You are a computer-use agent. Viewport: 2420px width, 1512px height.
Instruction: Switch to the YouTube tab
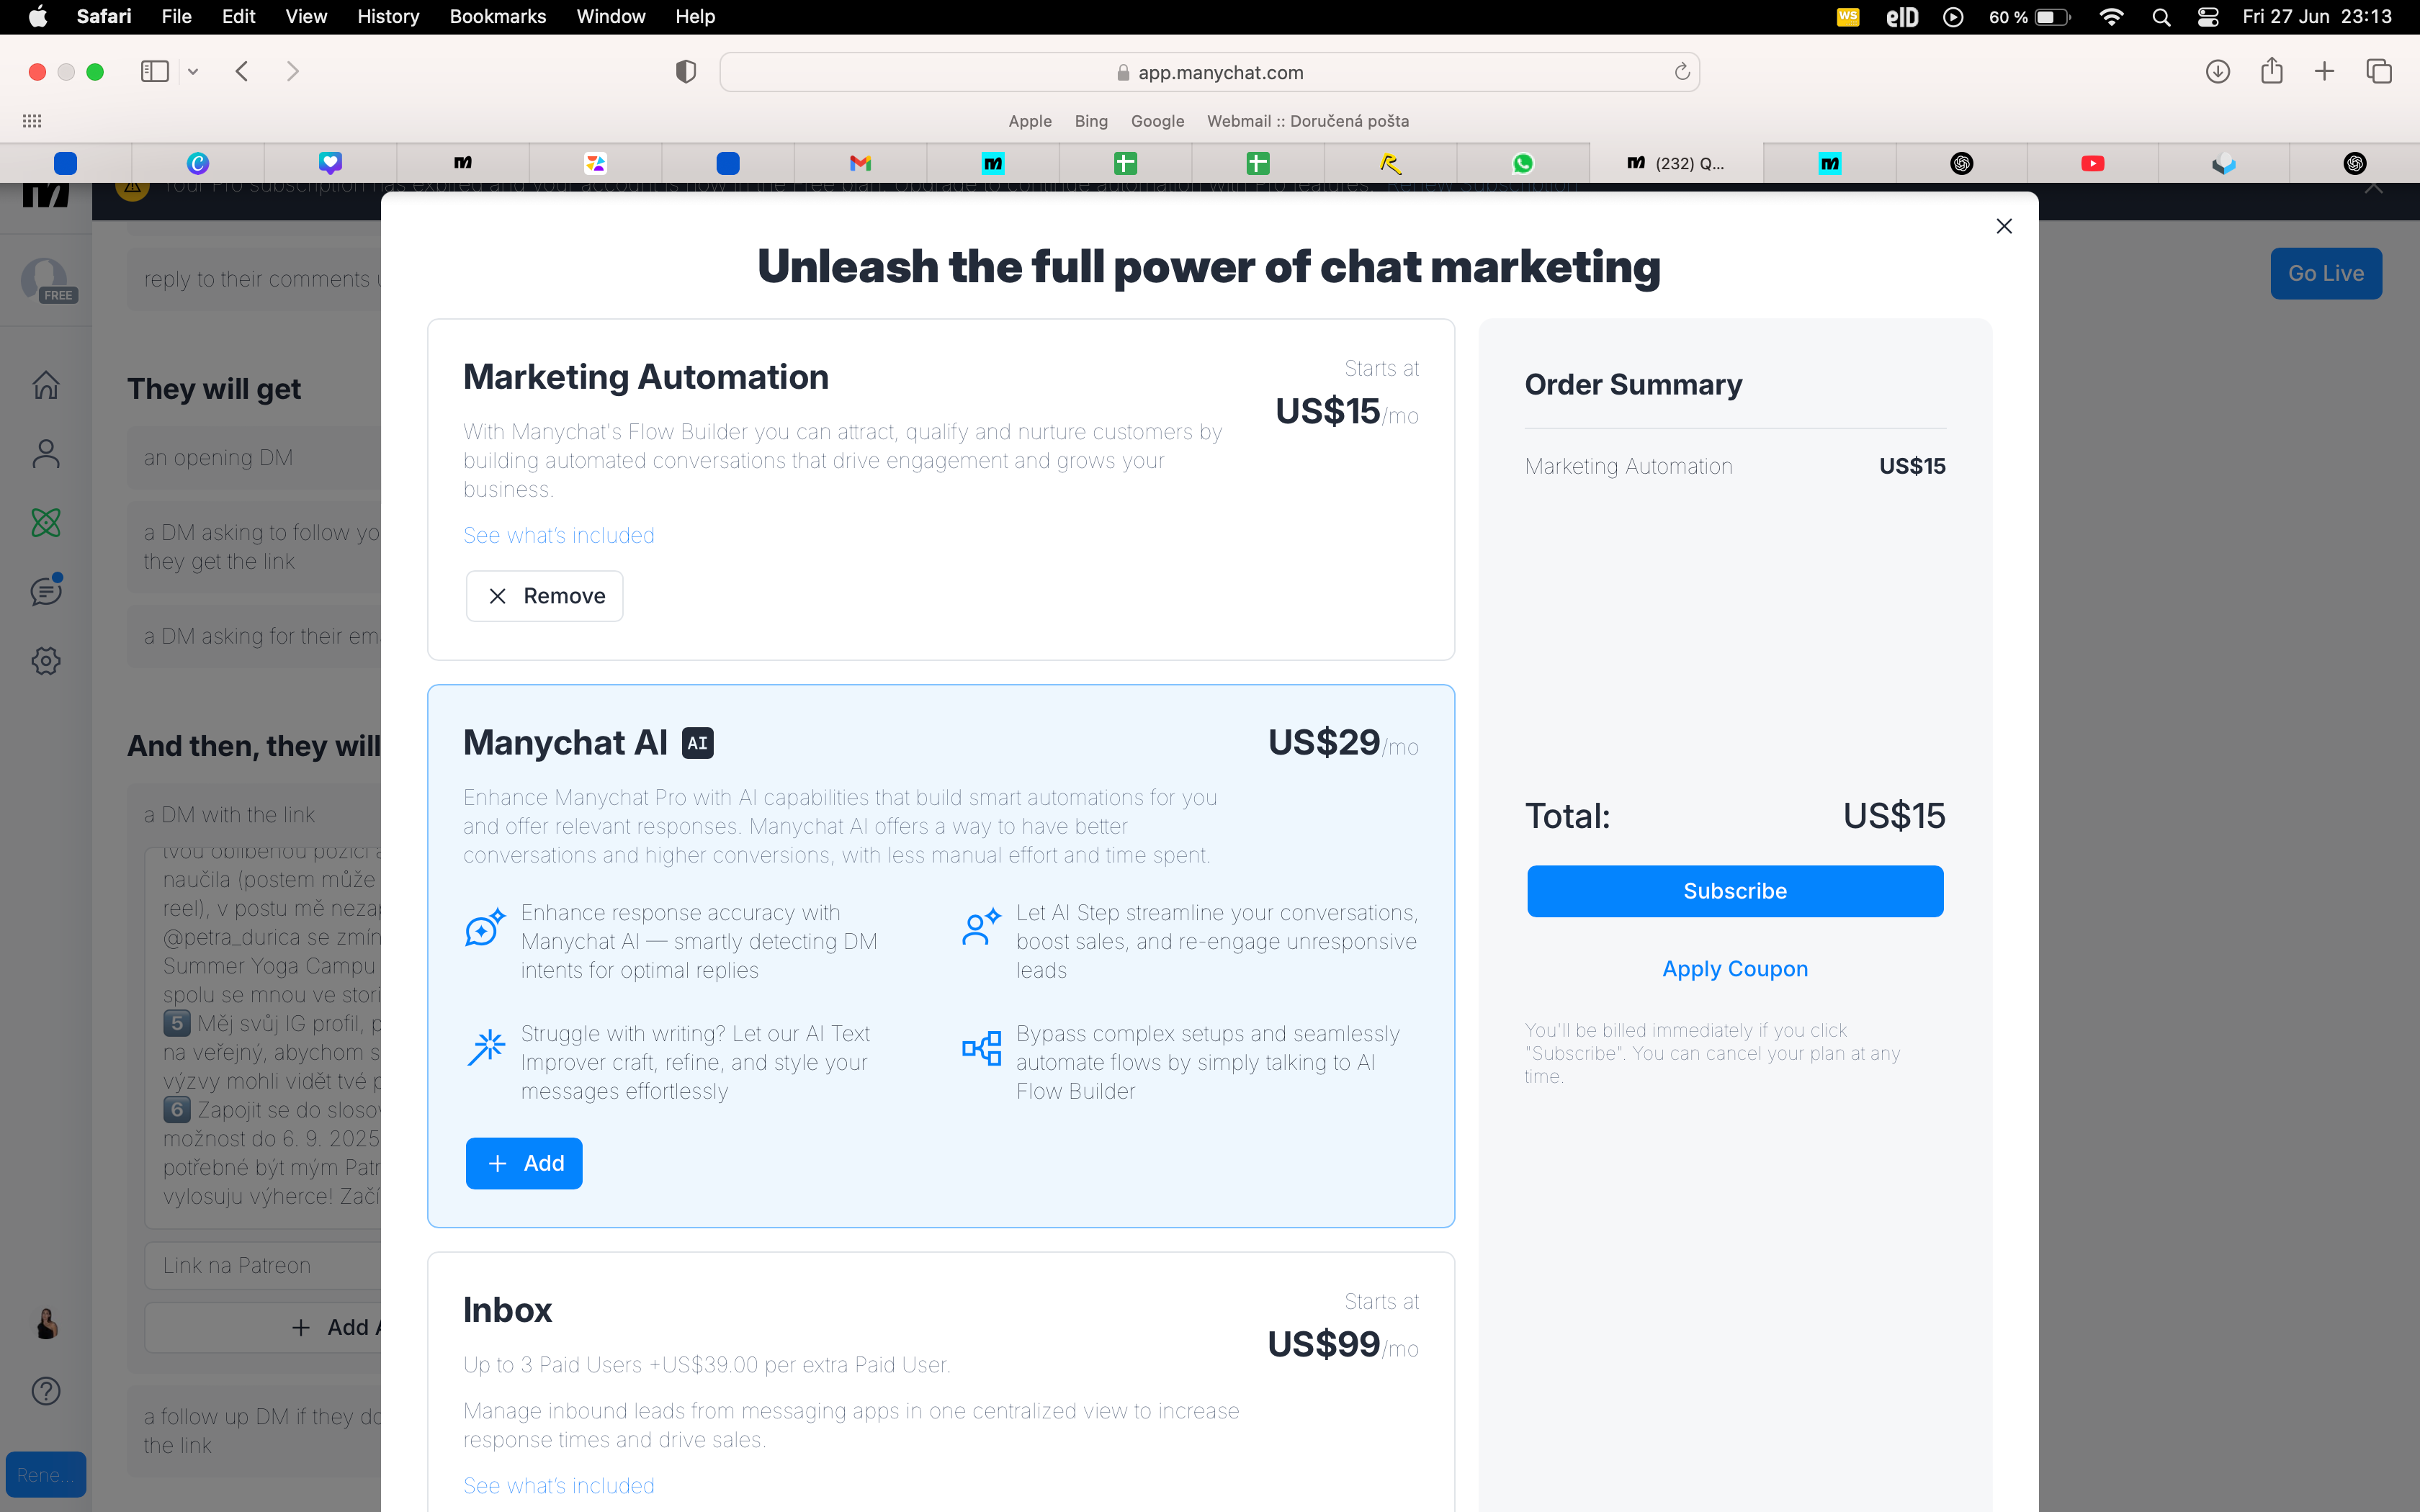tap(2093, 163)
